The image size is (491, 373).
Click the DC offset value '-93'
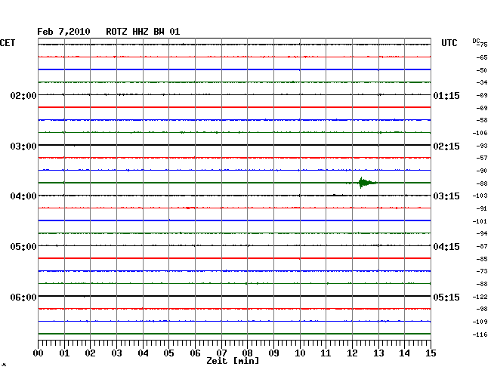(x=483, y=146)
